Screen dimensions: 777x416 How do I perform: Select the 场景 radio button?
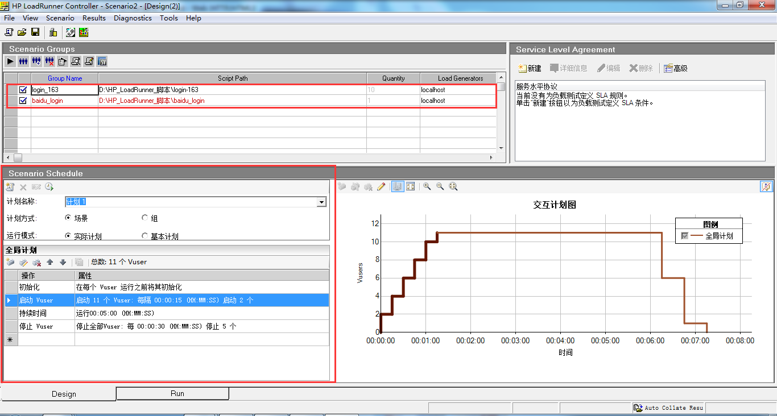pyautogui.click(x=68, y=218)
